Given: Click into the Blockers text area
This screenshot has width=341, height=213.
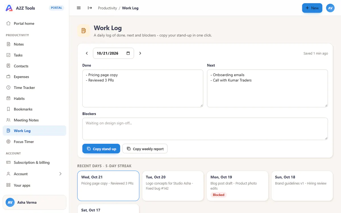Looking at the screenshot, I should 205,129.
